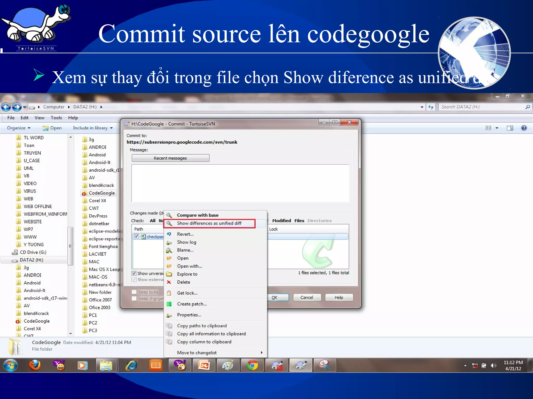Select DATA2 (H:) in navigation pane

tap(31, 260)
